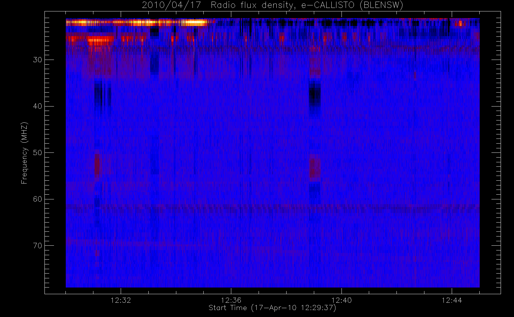Click the 12:36 time tick label
Screen dimensions: 514x317
231,300
